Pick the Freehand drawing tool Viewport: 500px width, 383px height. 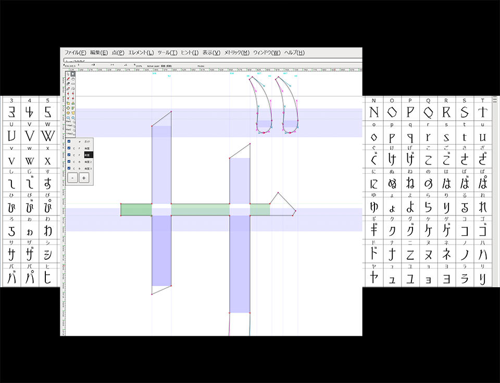(68, 79)
